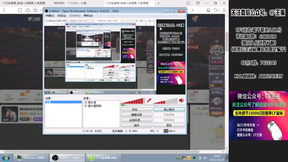Switch to 我的资料 个人中心 tab
The width and height of the screenshot is (288, 162).
(70, 3)
